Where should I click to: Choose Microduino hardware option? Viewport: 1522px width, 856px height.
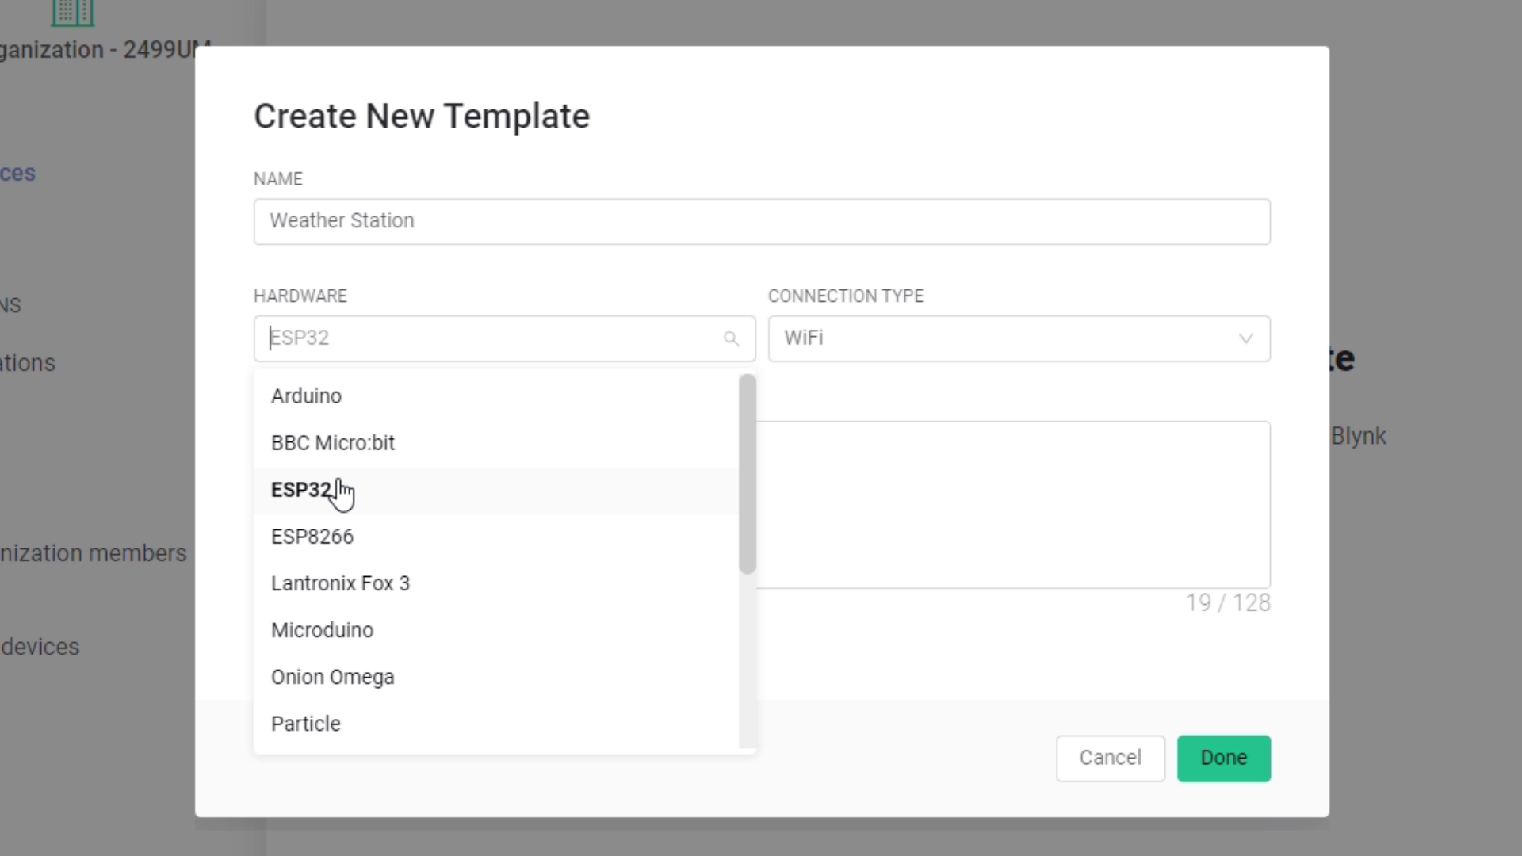coord(322,630)
